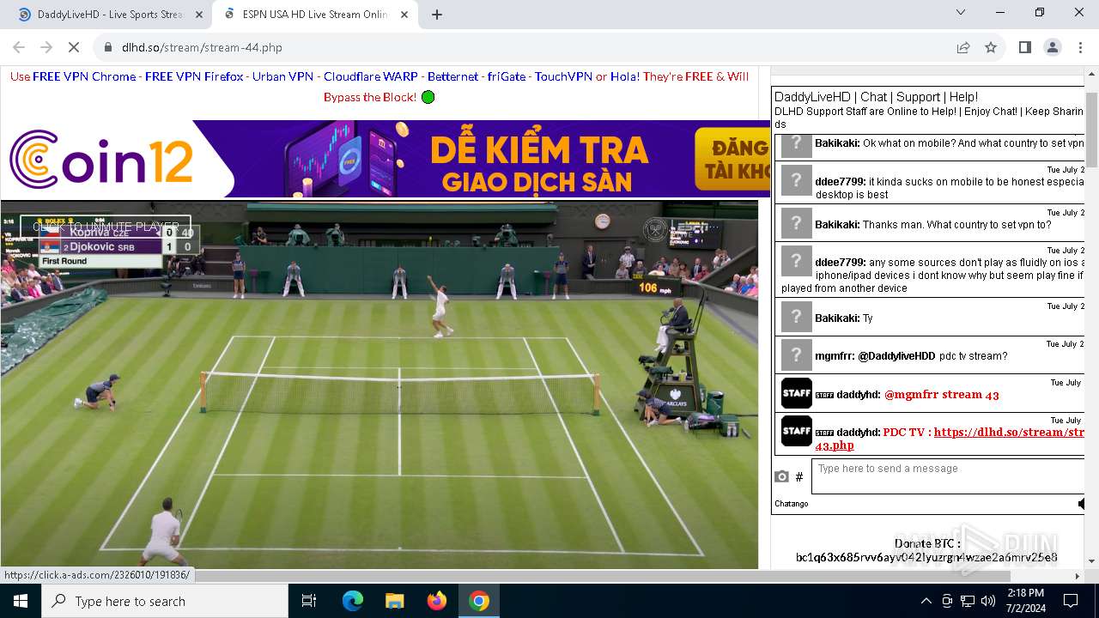Click the chat camera image-upload icon

[781, 476]
